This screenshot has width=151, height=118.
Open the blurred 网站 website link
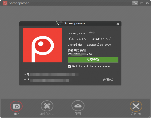(54, 75)
